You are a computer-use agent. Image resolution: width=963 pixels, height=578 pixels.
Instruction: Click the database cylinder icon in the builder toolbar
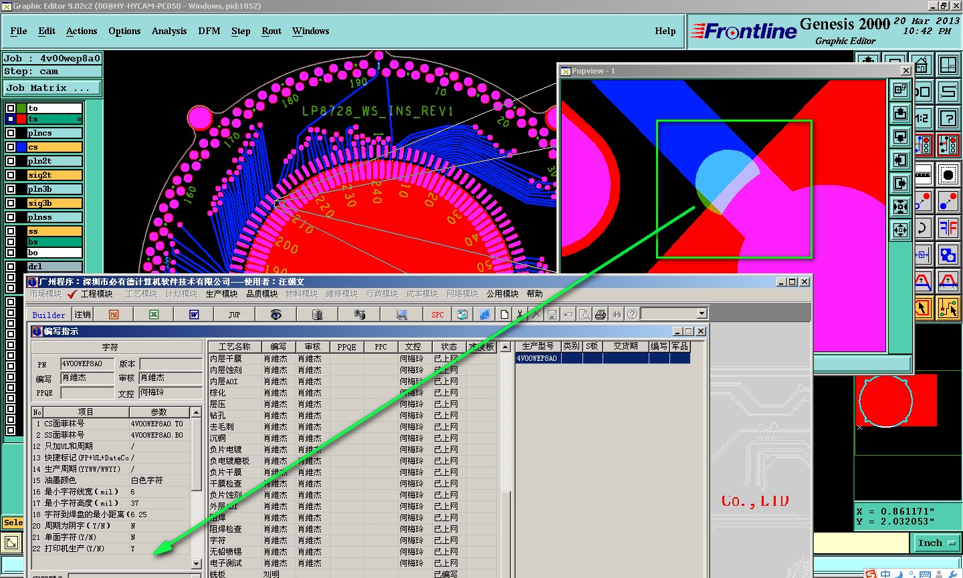(318, 315)
